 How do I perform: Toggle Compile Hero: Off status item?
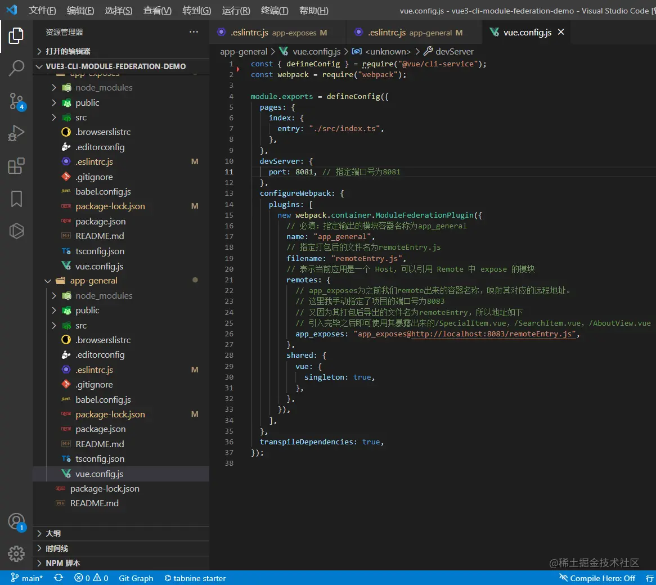tap(597, 578)
